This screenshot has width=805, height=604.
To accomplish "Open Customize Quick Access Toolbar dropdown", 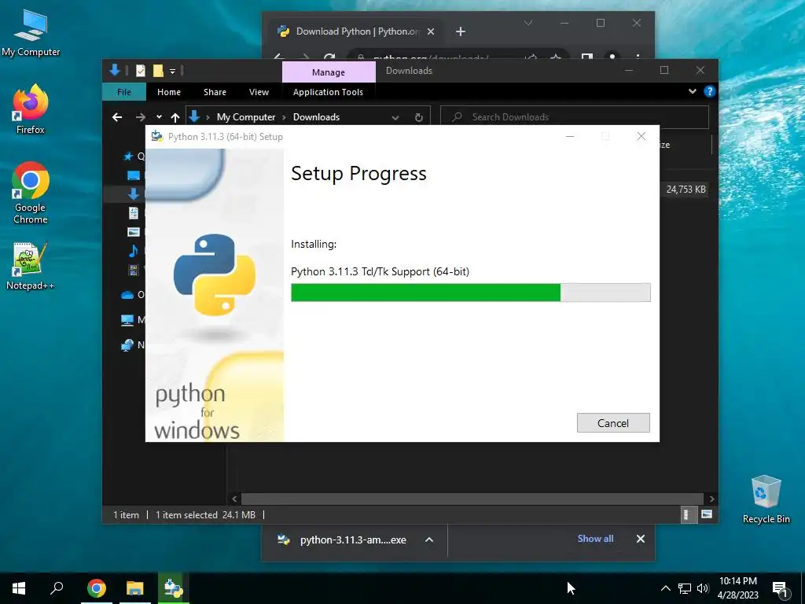I will [173, 71].
